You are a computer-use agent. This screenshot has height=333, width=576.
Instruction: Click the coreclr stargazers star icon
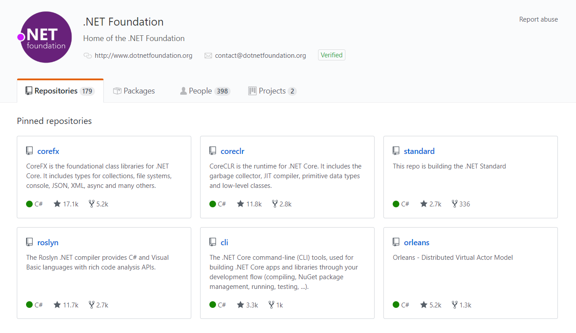(x=240, y=204)
